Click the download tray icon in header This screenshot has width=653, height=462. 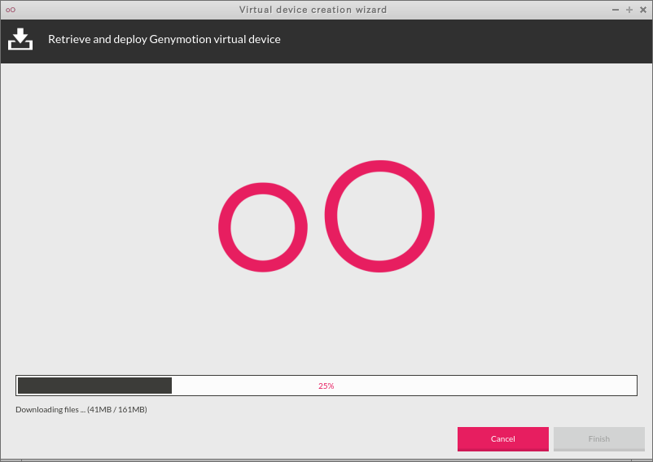[x=20, y=39]
